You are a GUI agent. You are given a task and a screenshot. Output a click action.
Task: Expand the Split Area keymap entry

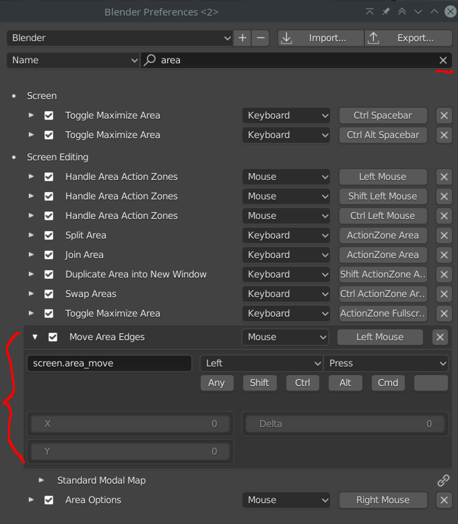pyautogui.click(x=31, y=235)
